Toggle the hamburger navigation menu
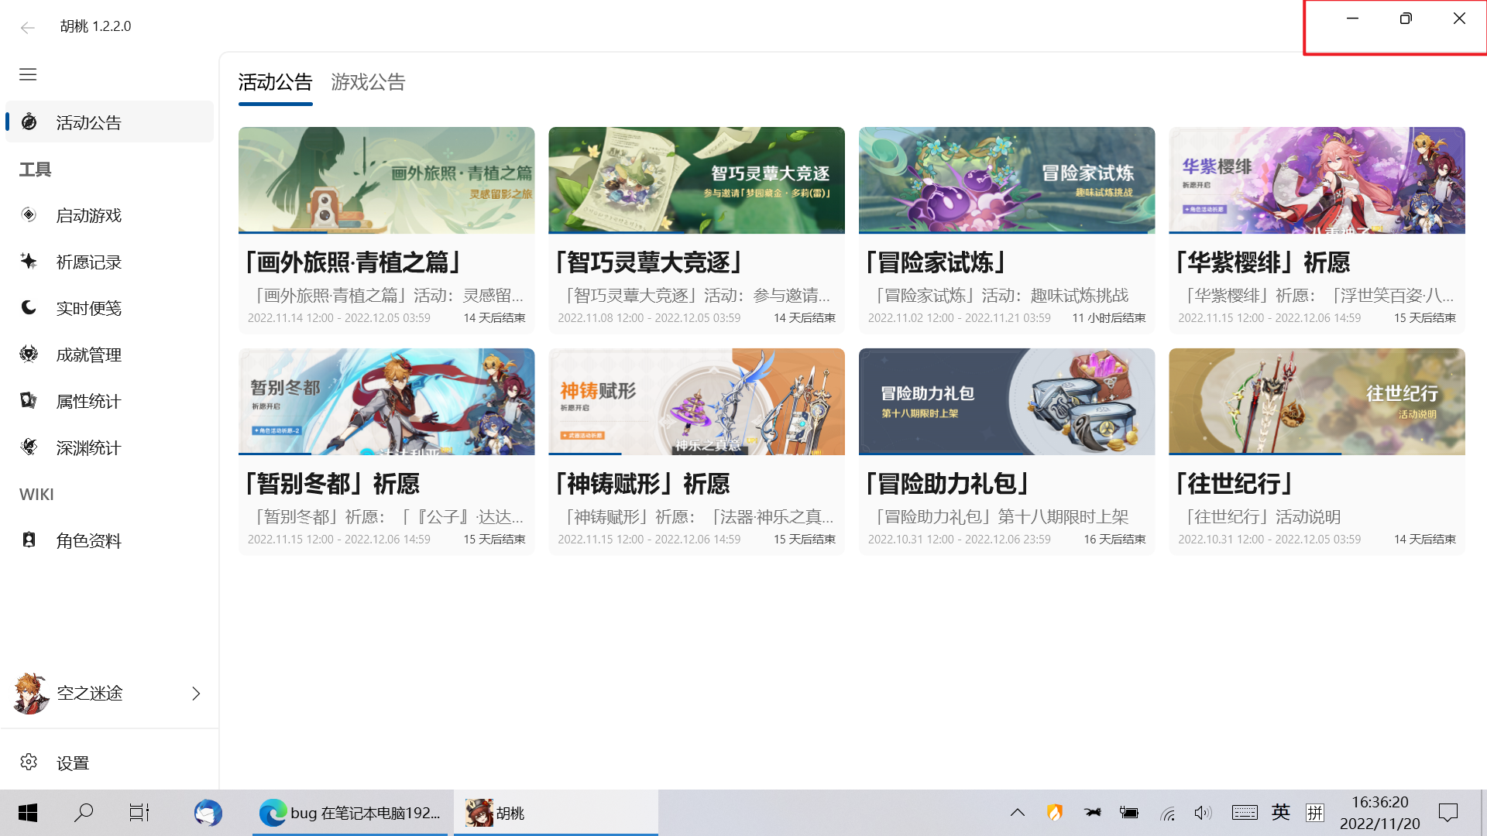The image size is (1487, 836). click(28, 74)
